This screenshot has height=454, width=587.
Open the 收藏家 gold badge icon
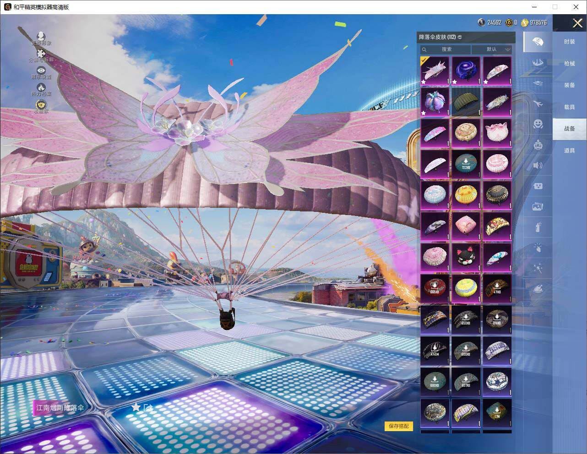click(41, 105)
